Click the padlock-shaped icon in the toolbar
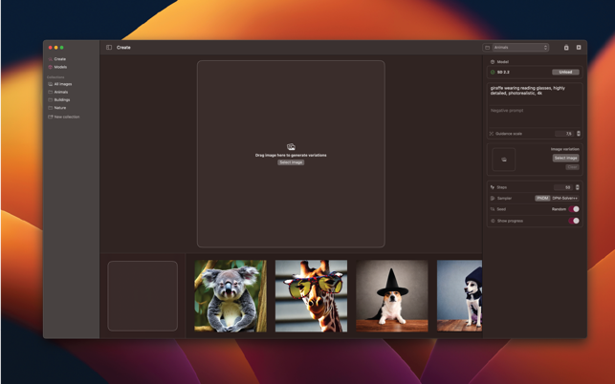Screen dimensions: 615x384 pyautogui.click(x=566, y=48)
